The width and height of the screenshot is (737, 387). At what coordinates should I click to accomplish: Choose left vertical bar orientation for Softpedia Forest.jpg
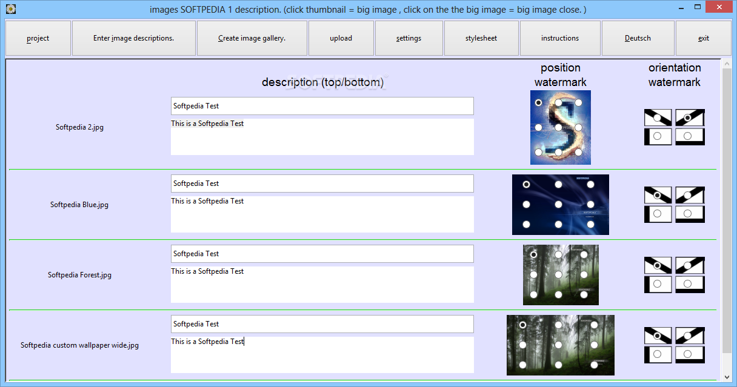[658, 284]
